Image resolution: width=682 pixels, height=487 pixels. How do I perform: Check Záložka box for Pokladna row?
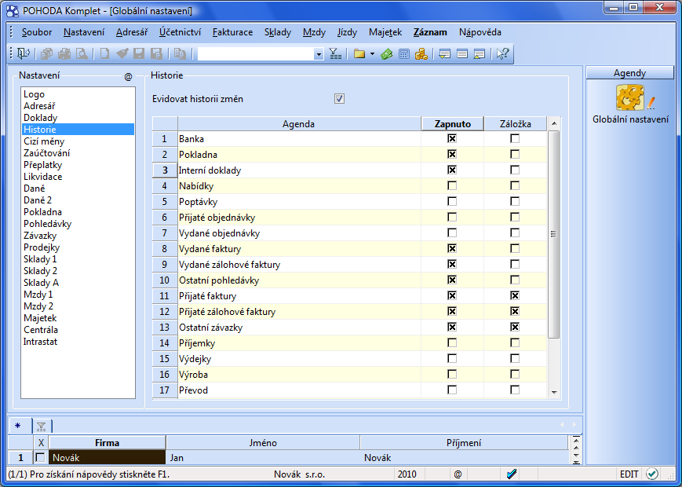[x=515, y=155]
